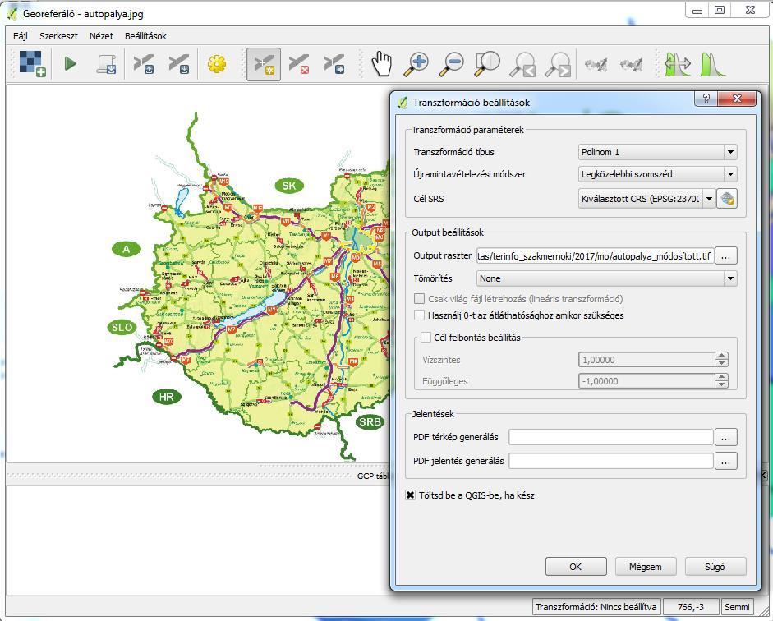773x621 pixels.
Task: Browse for PDF jelentés generálás path
Action: [x=725, y=462]
